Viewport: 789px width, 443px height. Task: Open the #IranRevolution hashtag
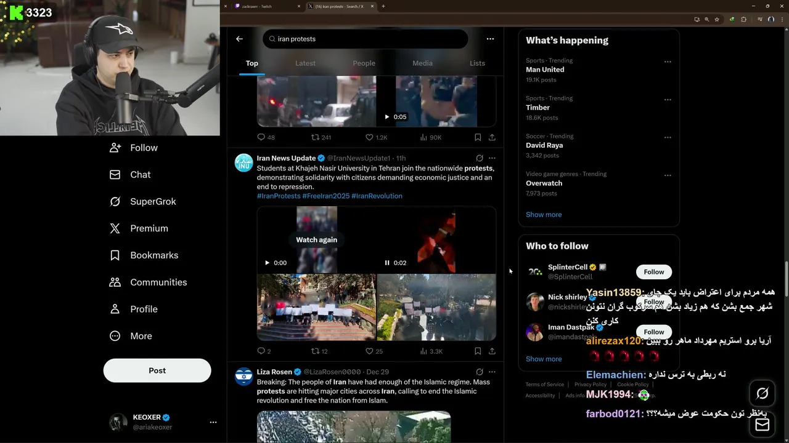tap(377, 196)
